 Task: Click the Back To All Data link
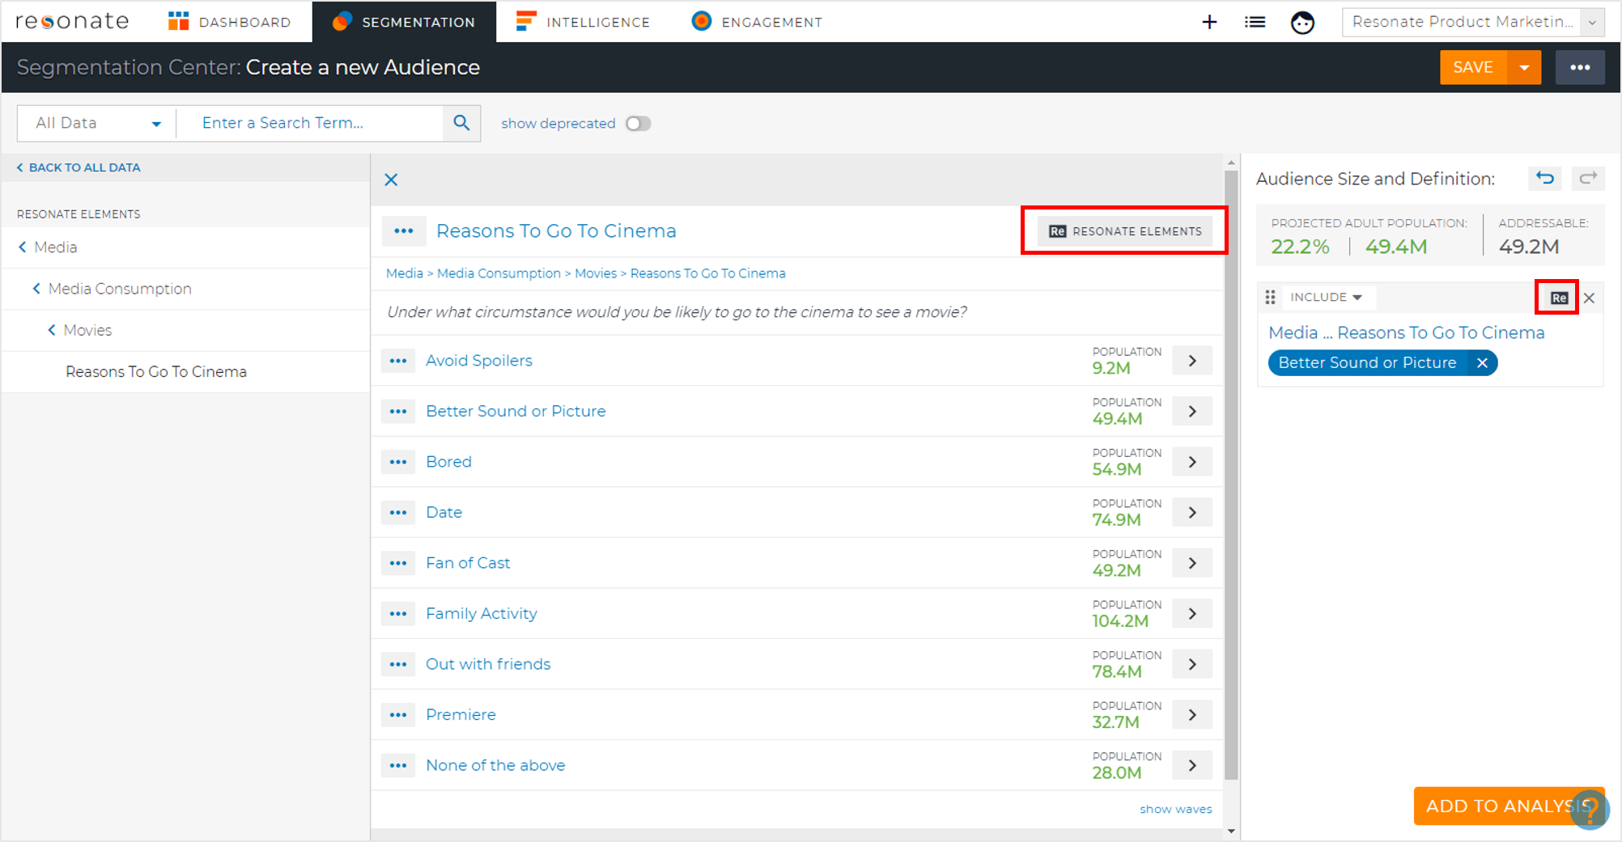[x=79, y=167]
